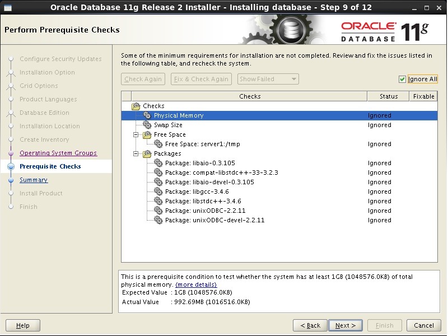Click the Free Space folder icon
Screen dimensions: 448x336
(147, 134)
